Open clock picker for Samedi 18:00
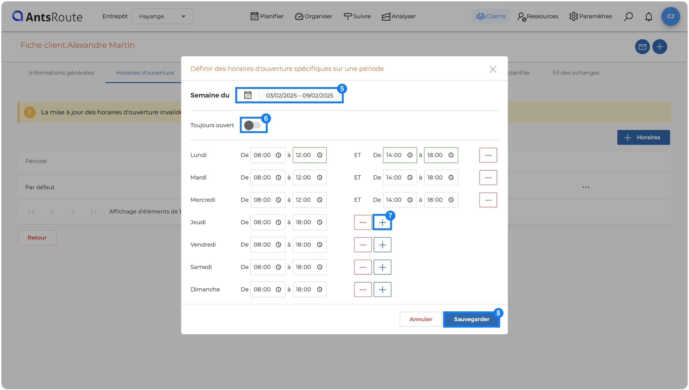 coord(320,267)
